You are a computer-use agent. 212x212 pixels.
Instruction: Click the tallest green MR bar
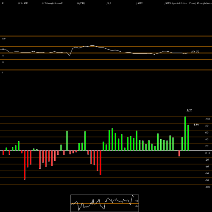(x=185, y=134)
